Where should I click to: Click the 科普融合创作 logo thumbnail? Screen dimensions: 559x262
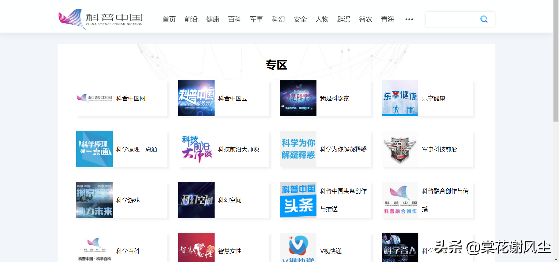(x=400, y=200)
